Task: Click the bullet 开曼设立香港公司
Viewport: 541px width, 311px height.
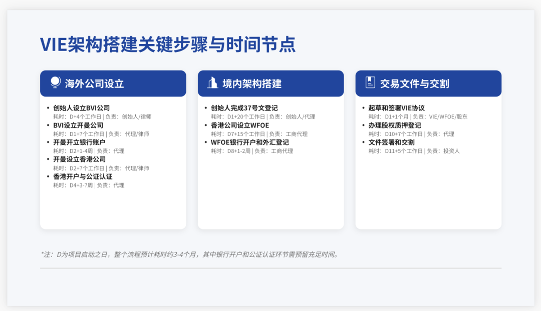Action: [79, 159]
